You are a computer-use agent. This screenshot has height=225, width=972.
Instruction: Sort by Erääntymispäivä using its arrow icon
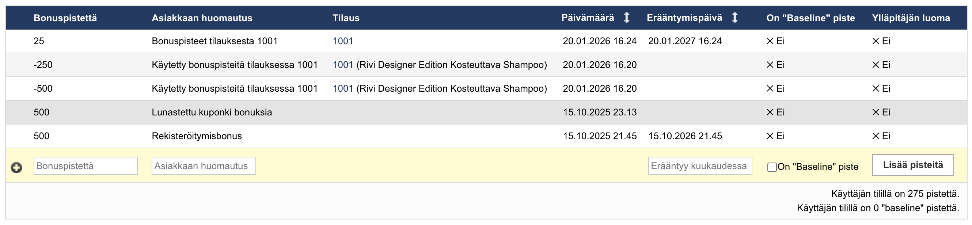[734, 18]
